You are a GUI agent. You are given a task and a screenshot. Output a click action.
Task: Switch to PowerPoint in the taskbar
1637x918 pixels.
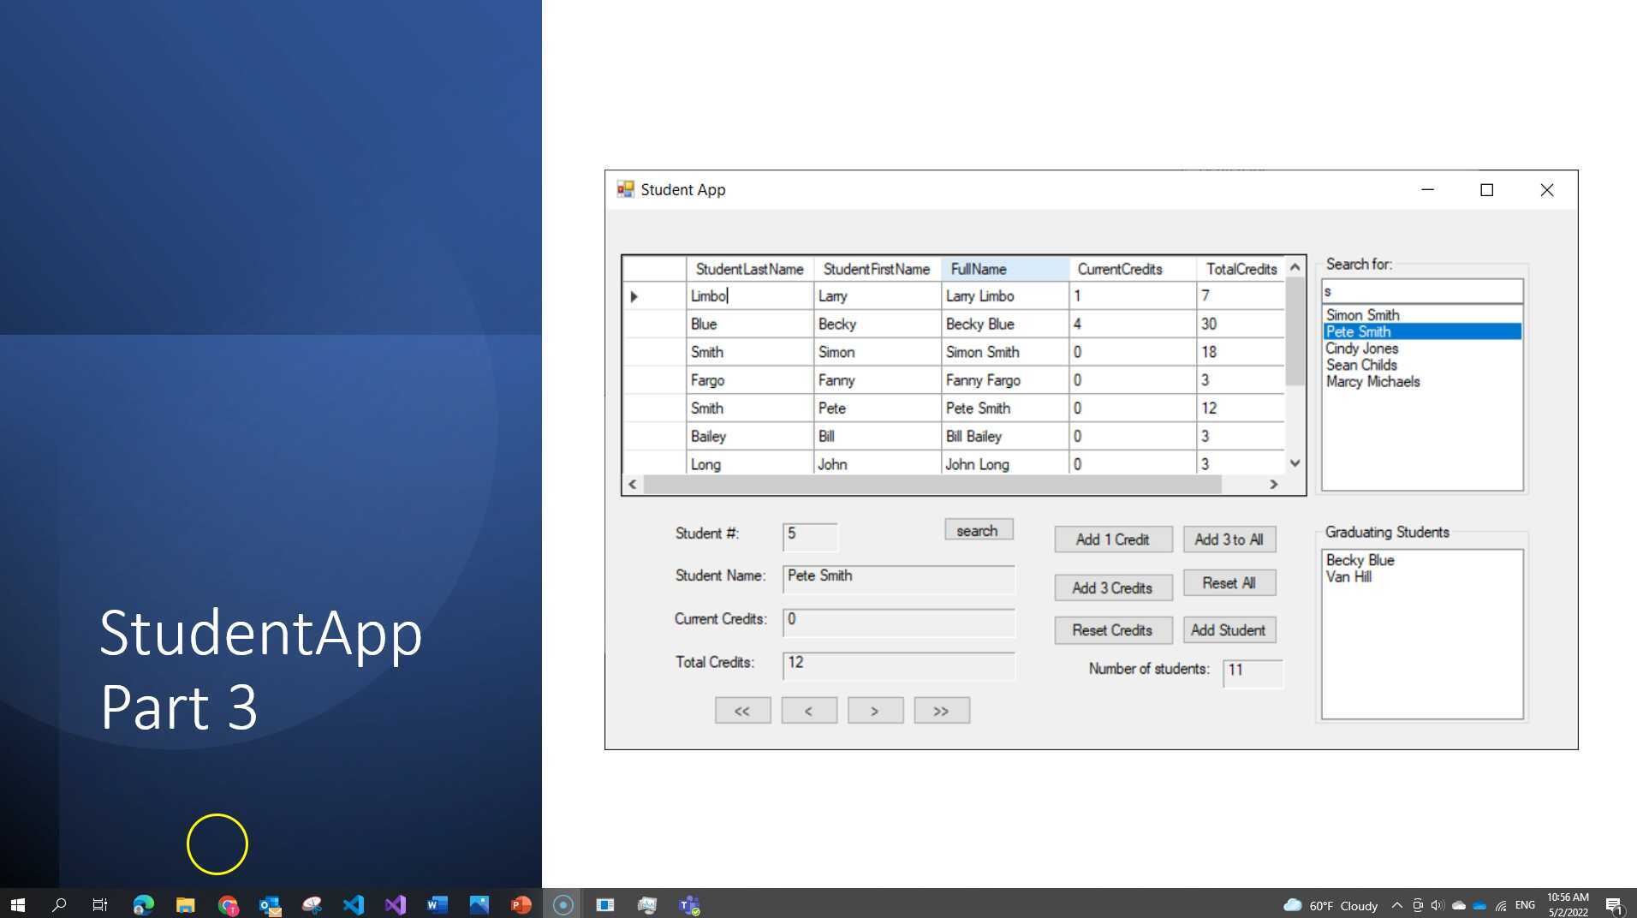point(521,904)
